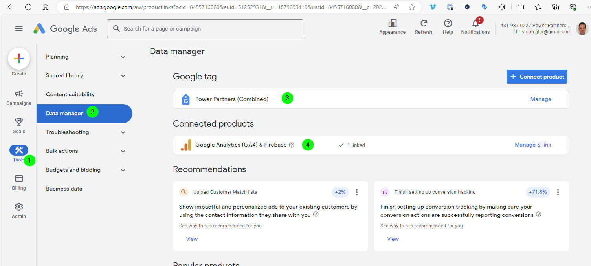Screen dimensions: 591x266
Task: Open Billing card icon
Action: coord(19,182)
